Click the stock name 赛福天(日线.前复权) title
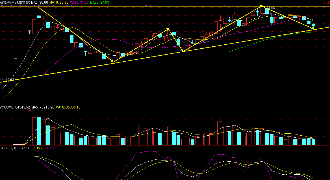 (x=15, y=3)
